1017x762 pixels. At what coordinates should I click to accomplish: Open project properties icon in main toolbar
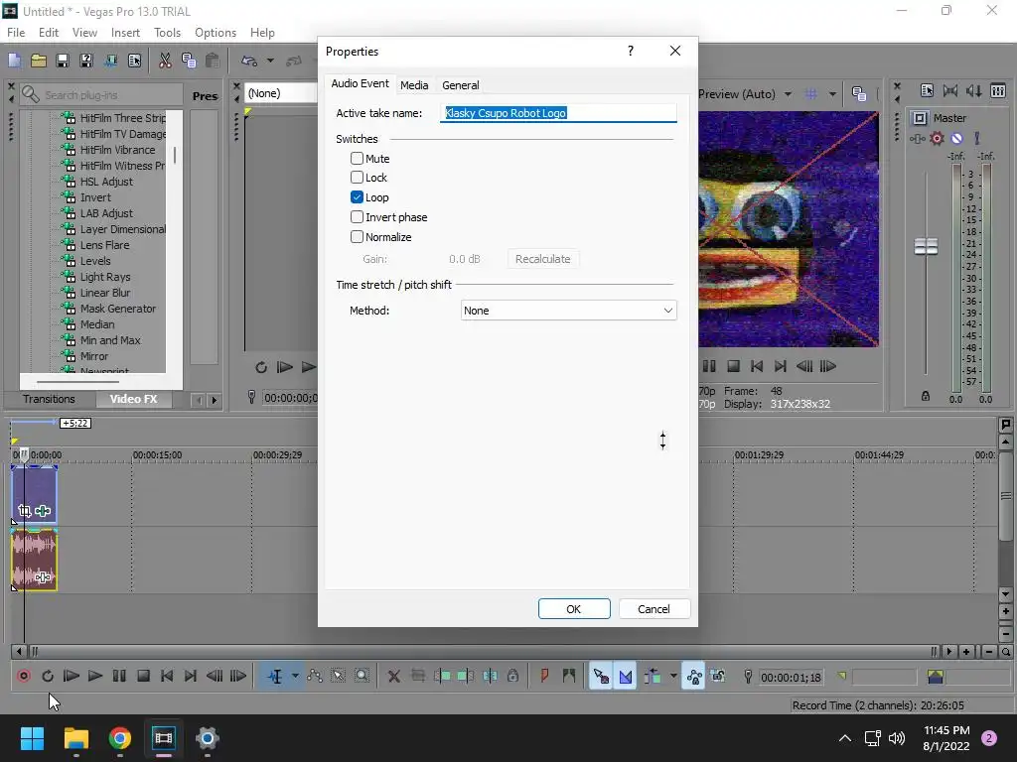pos(134,61)
